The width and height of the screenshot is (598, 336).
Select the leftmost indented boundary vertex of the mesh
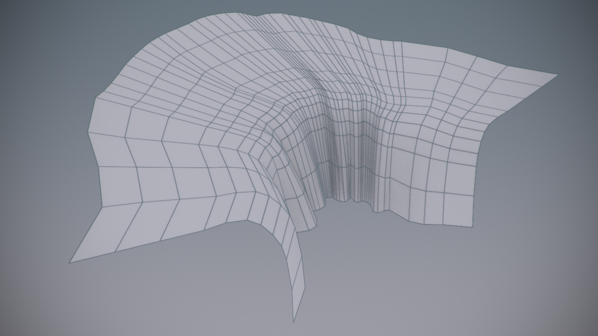[89, 133]
